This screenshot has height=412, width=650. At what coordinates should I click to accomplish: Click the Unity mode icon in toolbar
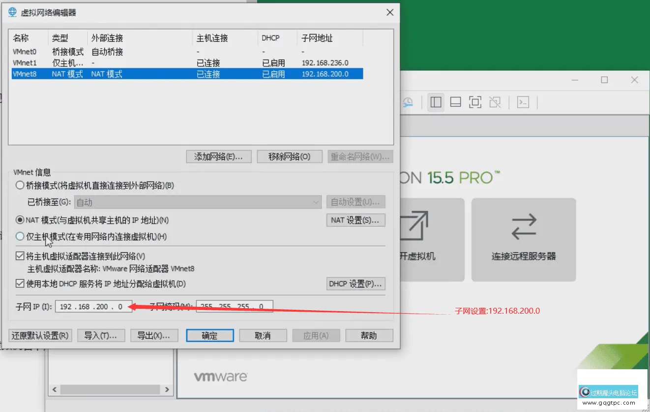(x=495, y=102)
